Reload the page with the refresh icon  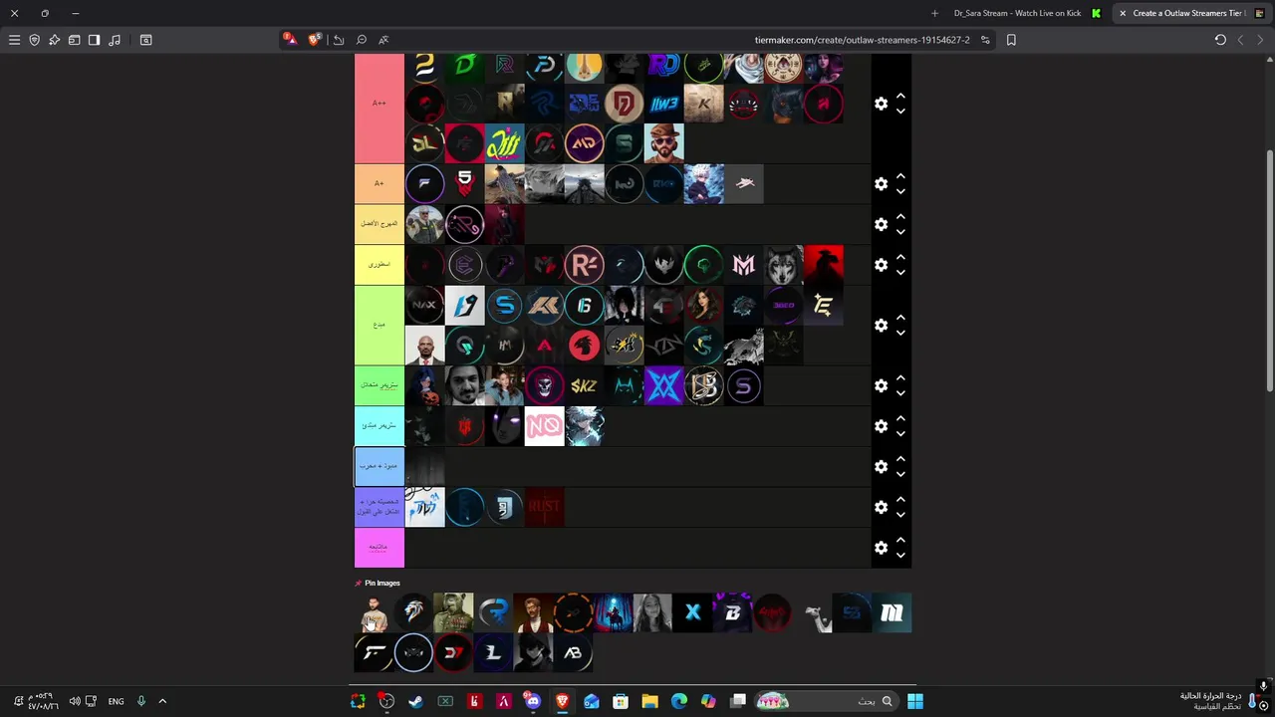click(1220, 40)
